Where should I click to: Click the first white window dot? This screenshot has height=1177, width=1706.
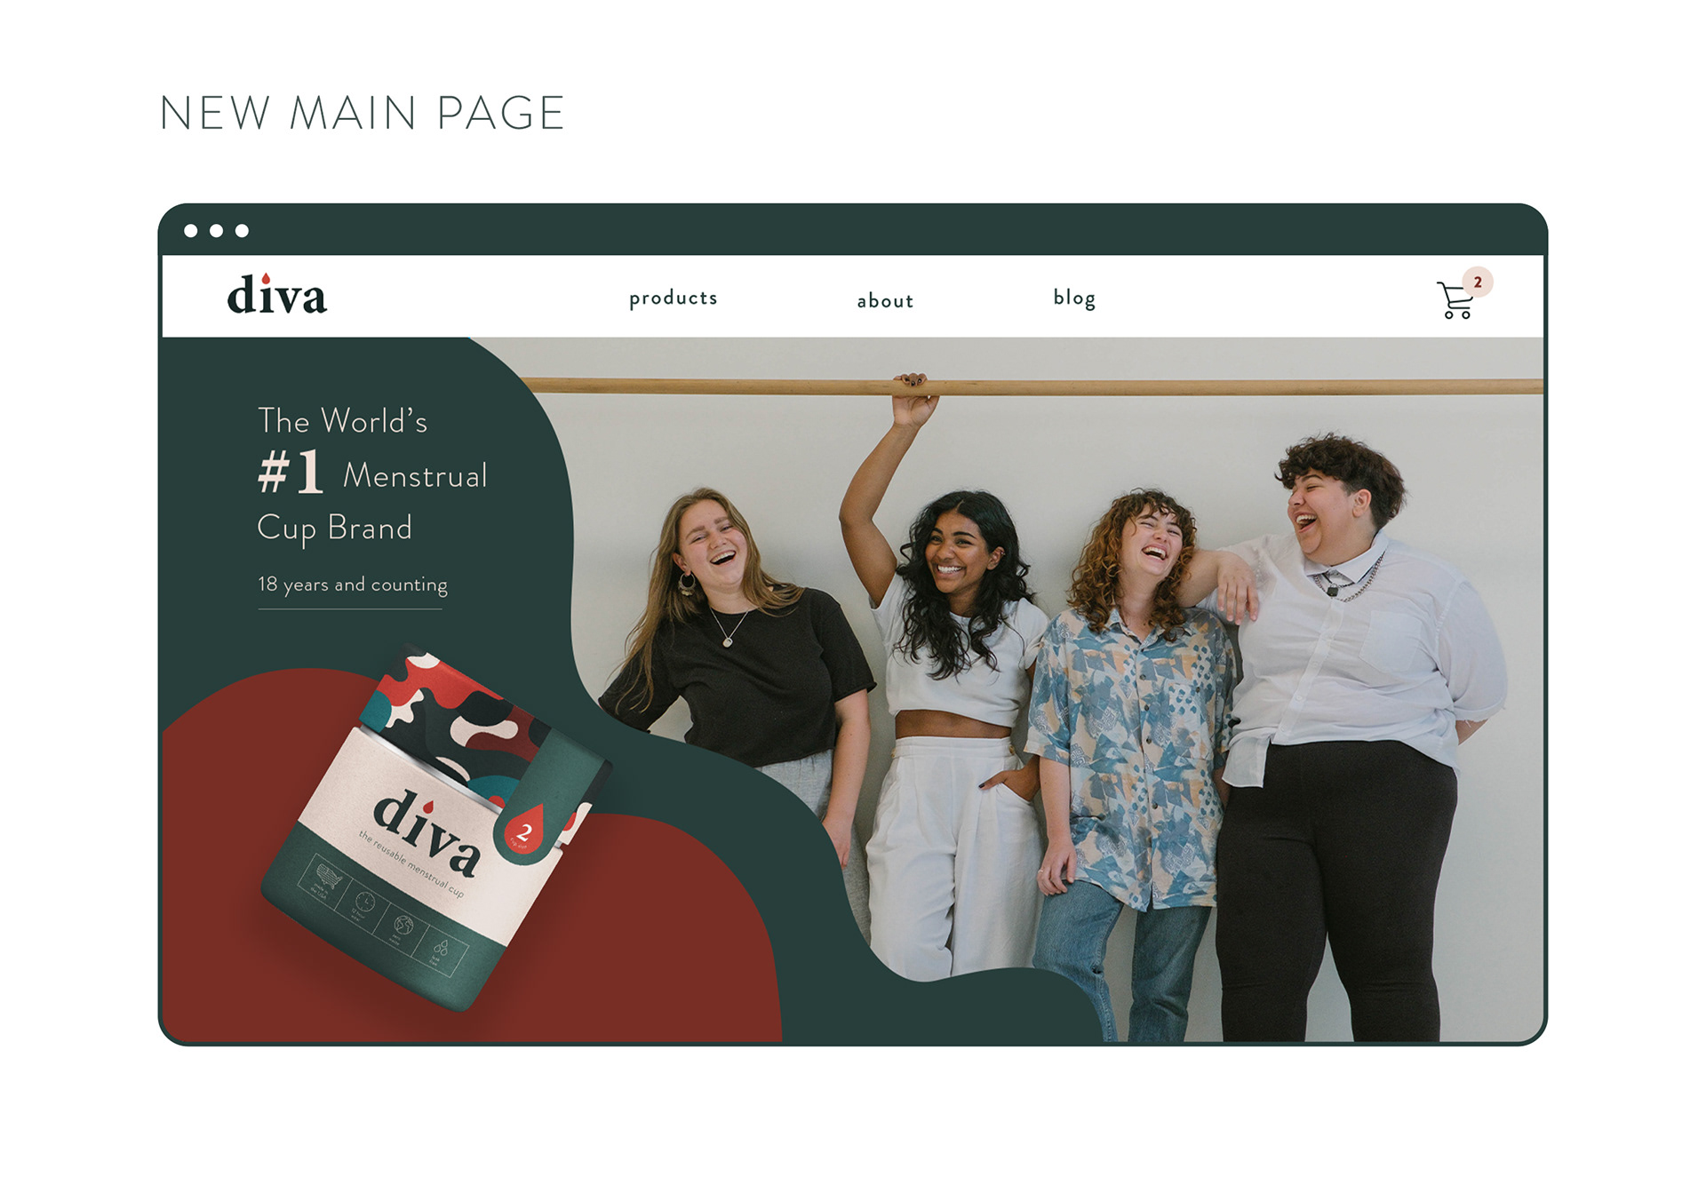pos(191,231)
